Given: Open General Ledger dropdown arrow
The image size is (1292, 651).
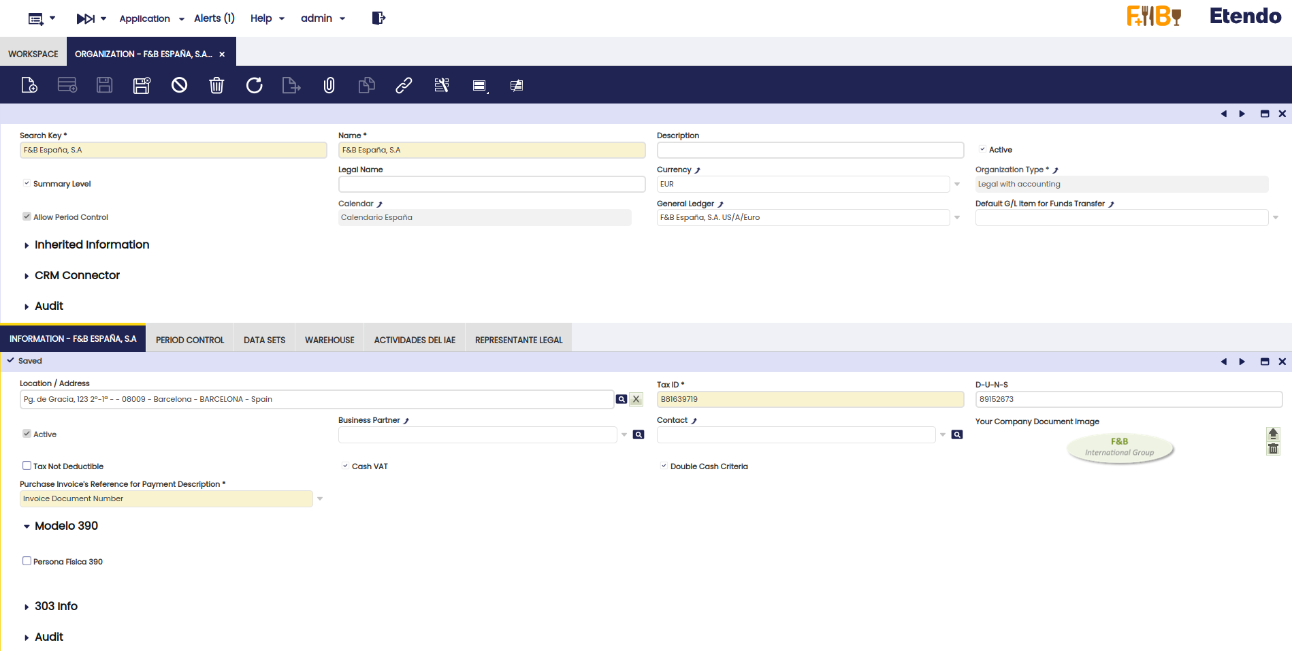Looking at the screenshot, I should pos(957,217).
